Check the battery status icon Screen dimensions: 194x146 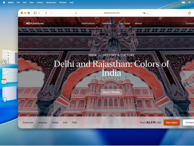coord(183,2)
